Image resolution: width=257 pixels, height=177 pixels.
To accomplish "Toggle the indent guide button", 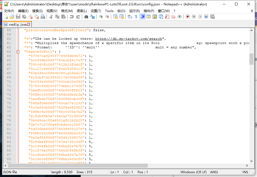I will [142, 17].
